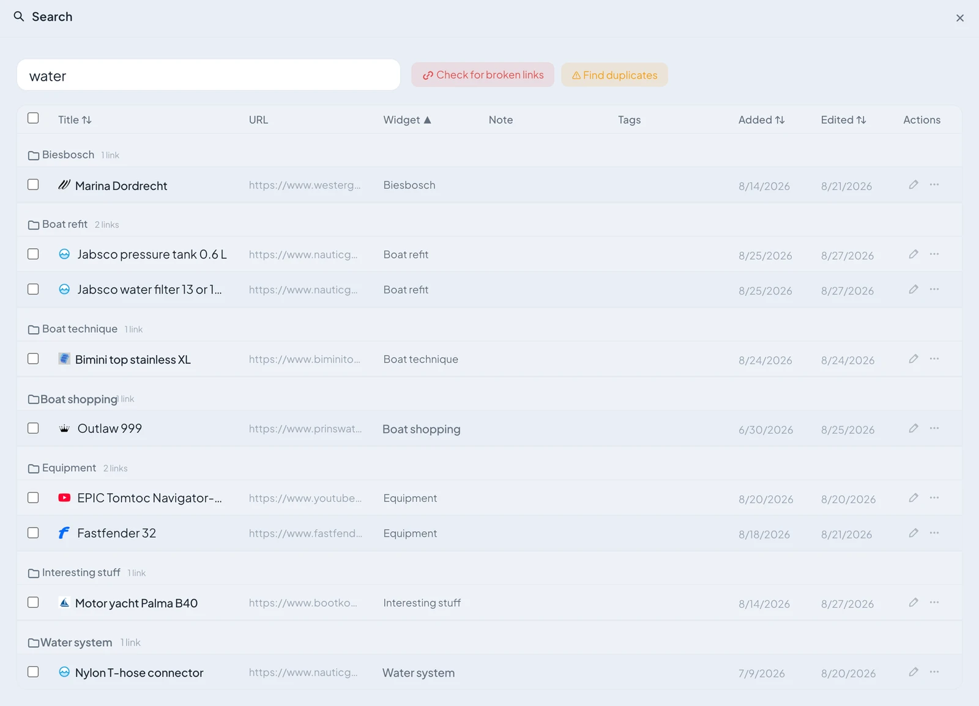This screenshot has height=706, width=979.
Task: Edit the EPIC Tomtoc Navigator link
Action: coord(914,498)
